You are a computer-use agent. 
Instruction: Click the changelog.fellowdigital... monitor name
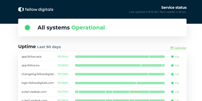click(38, 74)
